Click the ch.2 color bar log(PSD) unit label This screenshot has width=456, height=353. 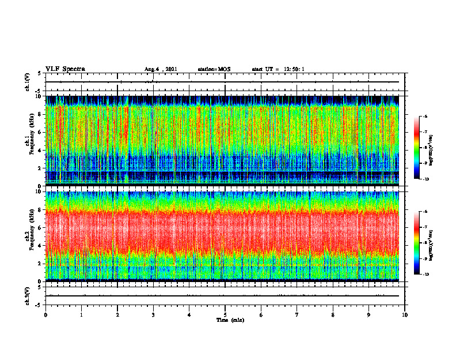[x=432, y=245]
